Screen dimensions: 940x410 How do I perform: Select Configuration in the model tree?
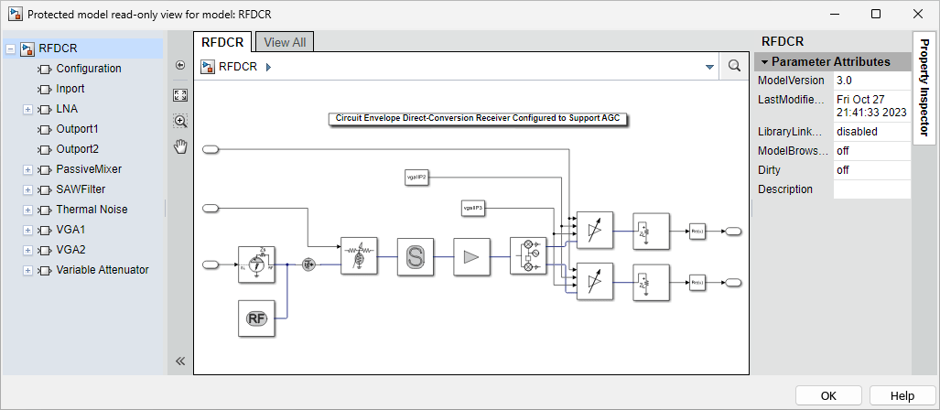coord(89,69)
